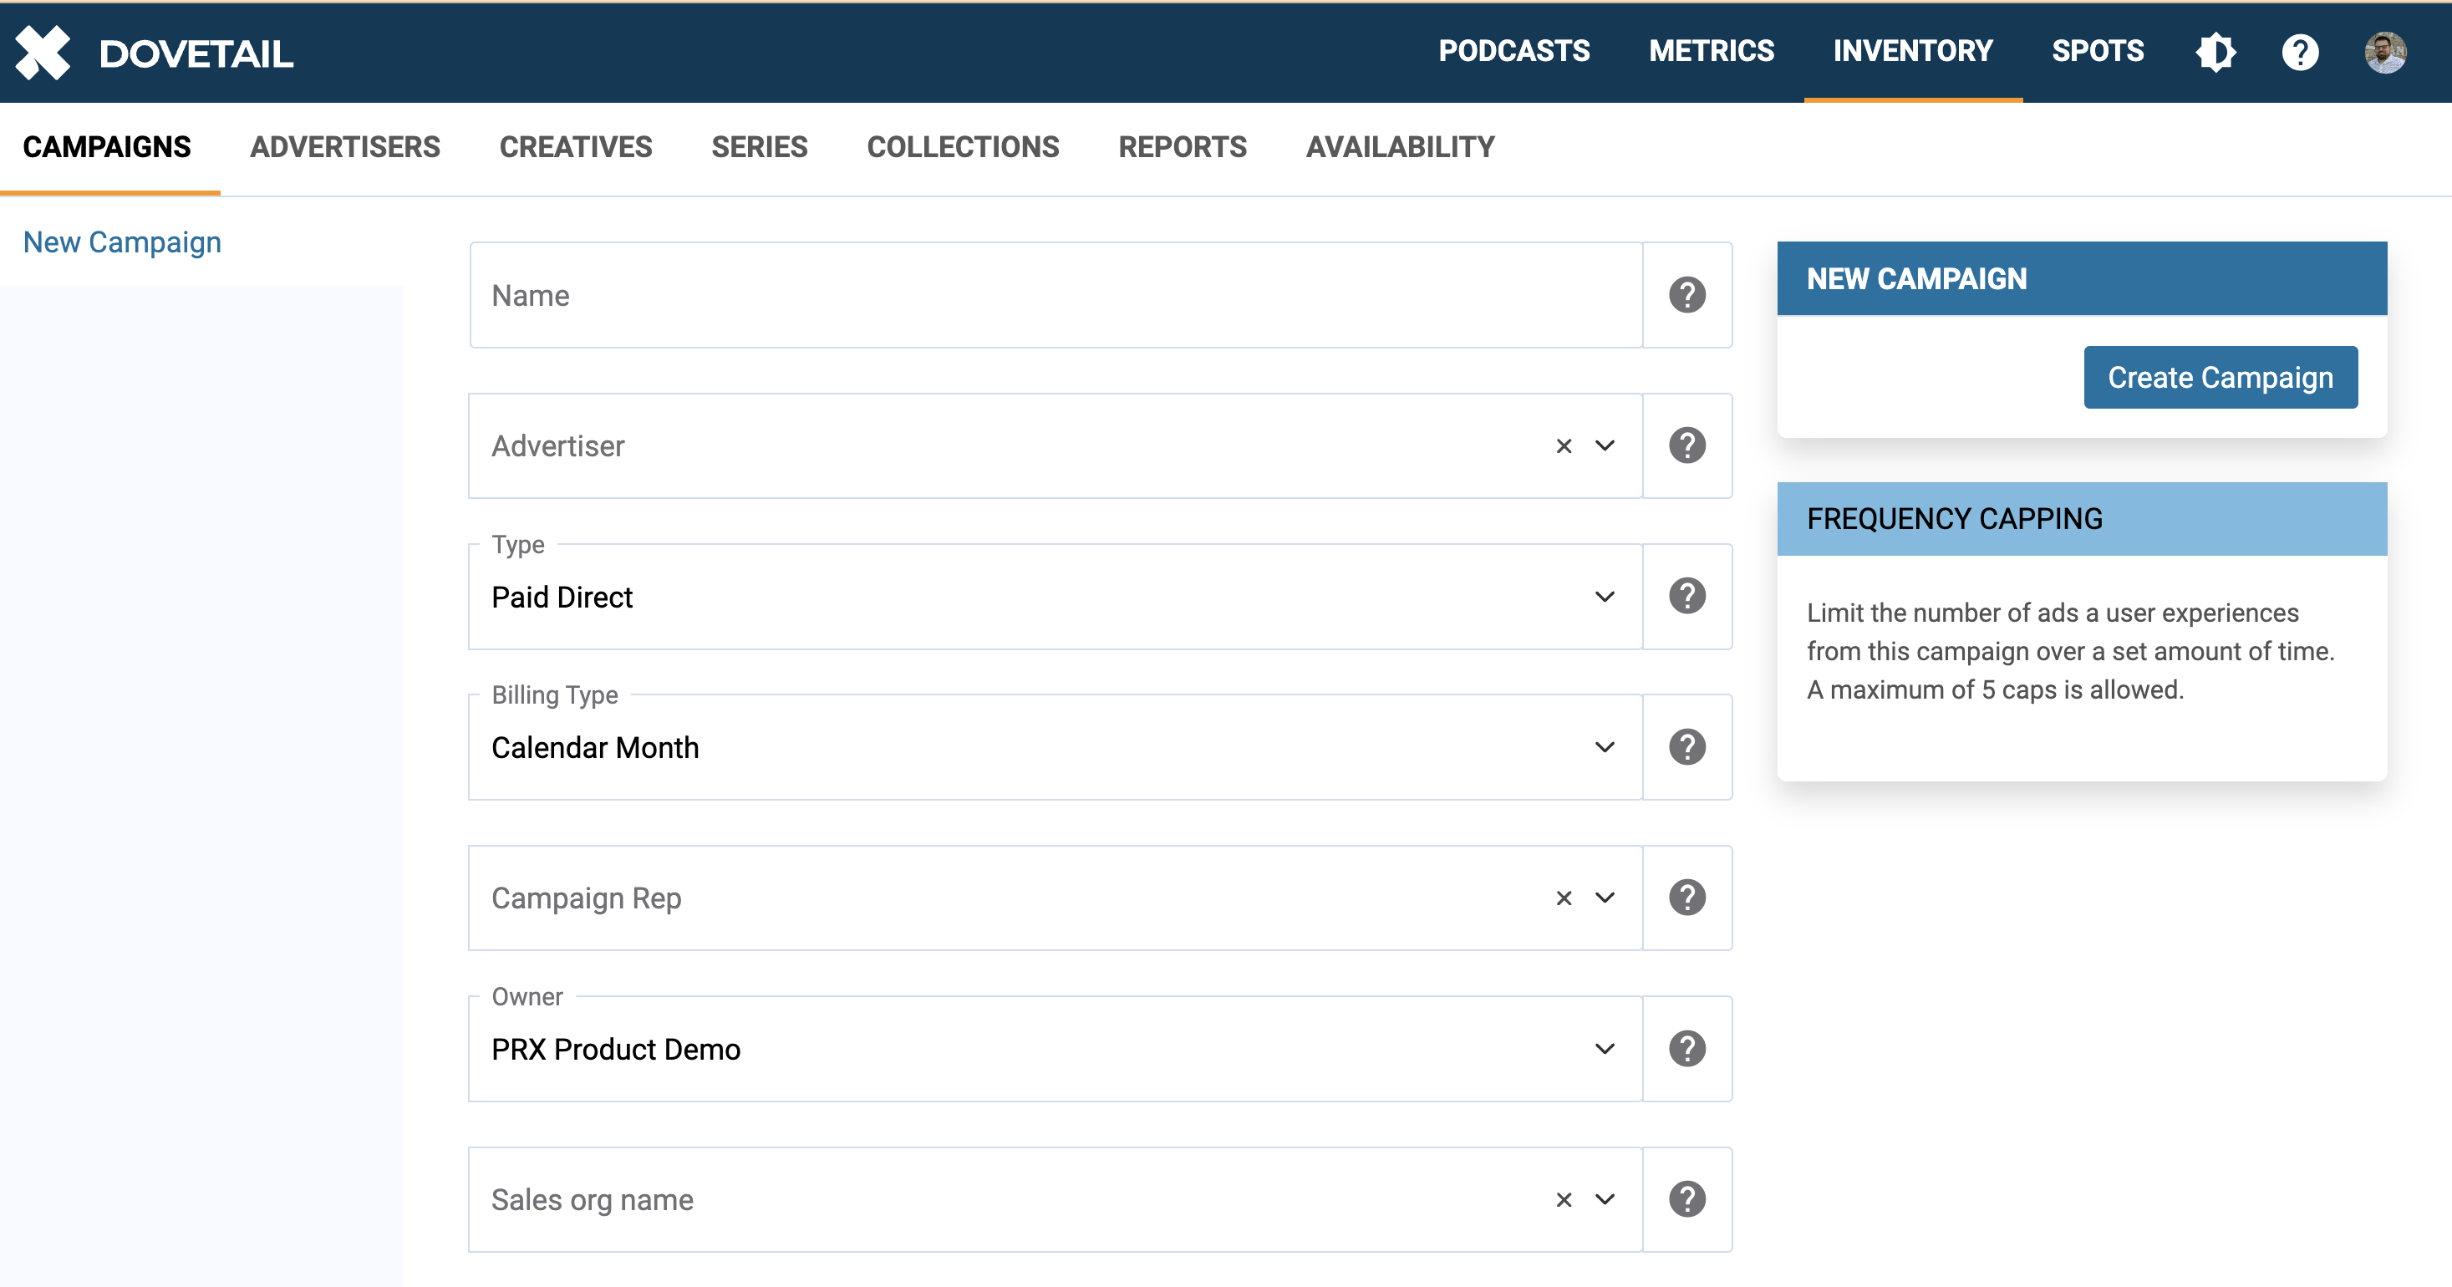Viewport: 2452px width, 1287px height.
Task: Clear the Campaign Rep selection
Action: coord(1564,898)
